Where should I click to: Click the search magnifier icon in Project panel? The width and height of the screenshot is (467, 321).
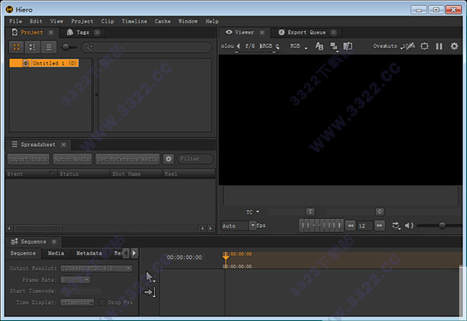[x=88, y=47]
